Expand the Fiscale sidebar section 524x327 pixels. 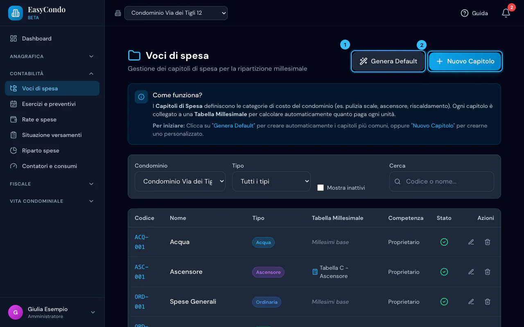pyautogui.click(x=52, y=184)
